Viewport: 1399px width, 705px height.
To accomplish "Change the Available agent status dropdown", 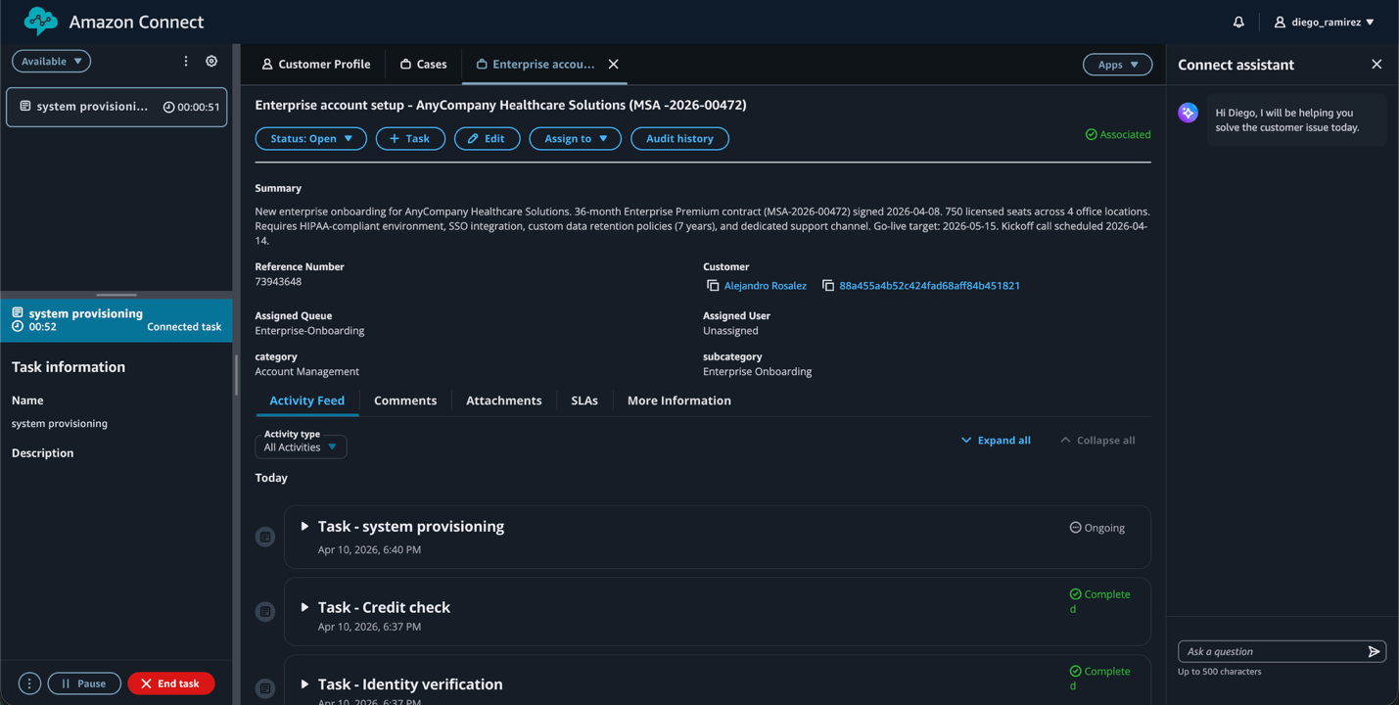I will click(52, 61).
